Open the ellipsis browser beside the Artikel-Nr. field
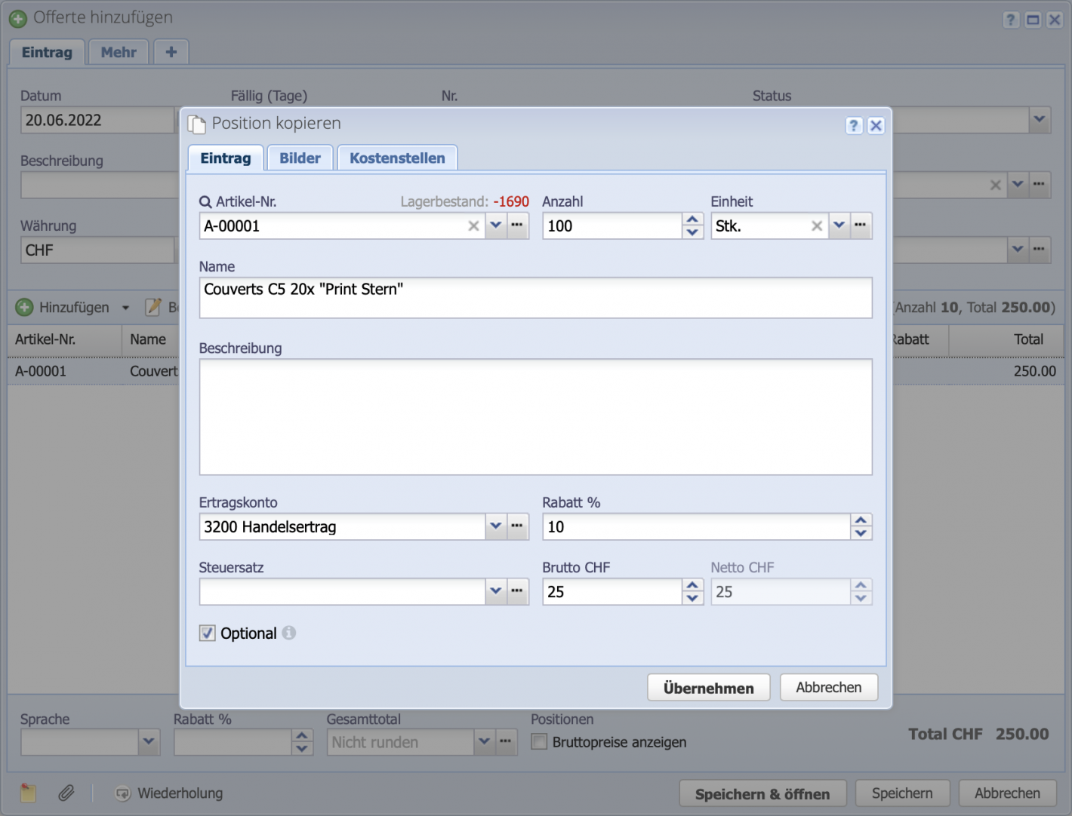The width and height of the screenshot is (1072, 816). [x=517, y=225]
